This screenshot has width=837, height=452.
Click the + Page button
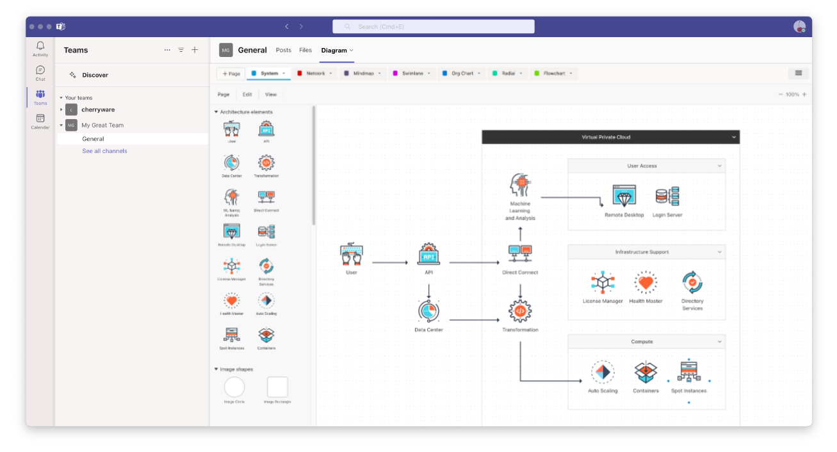[230, 73]
